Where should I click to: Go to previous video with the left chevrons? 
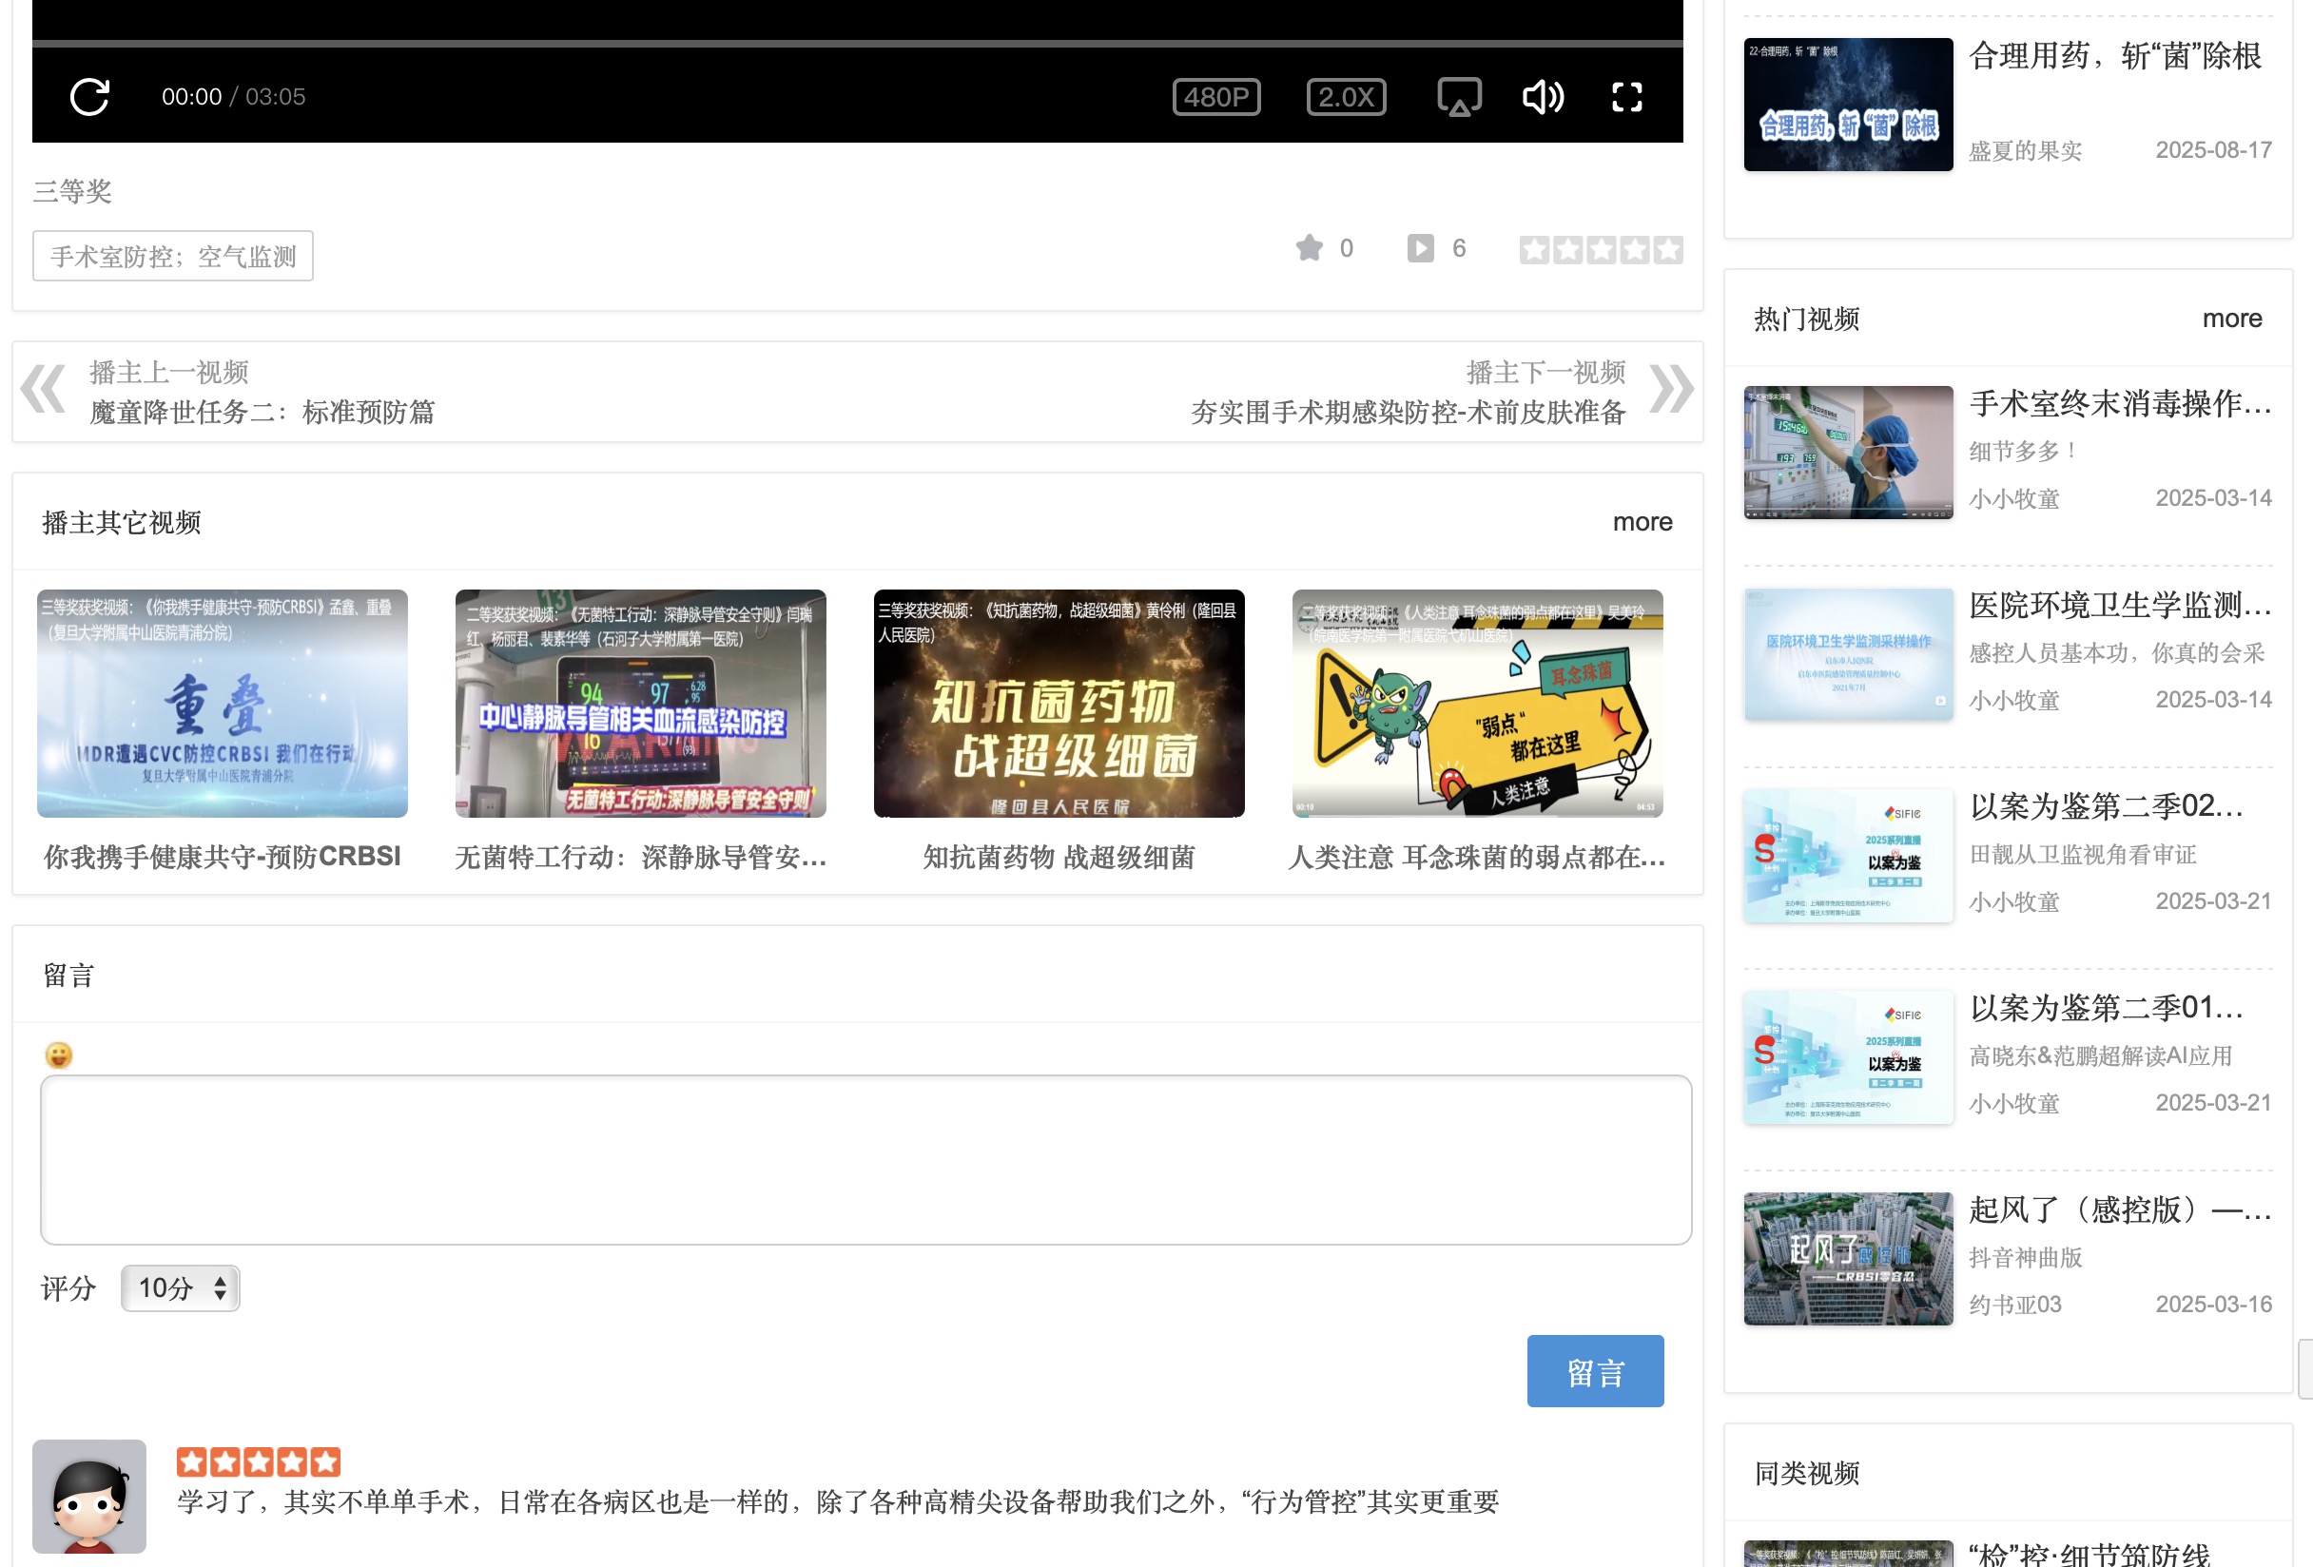pyautogui.click(x=43, y=389)
